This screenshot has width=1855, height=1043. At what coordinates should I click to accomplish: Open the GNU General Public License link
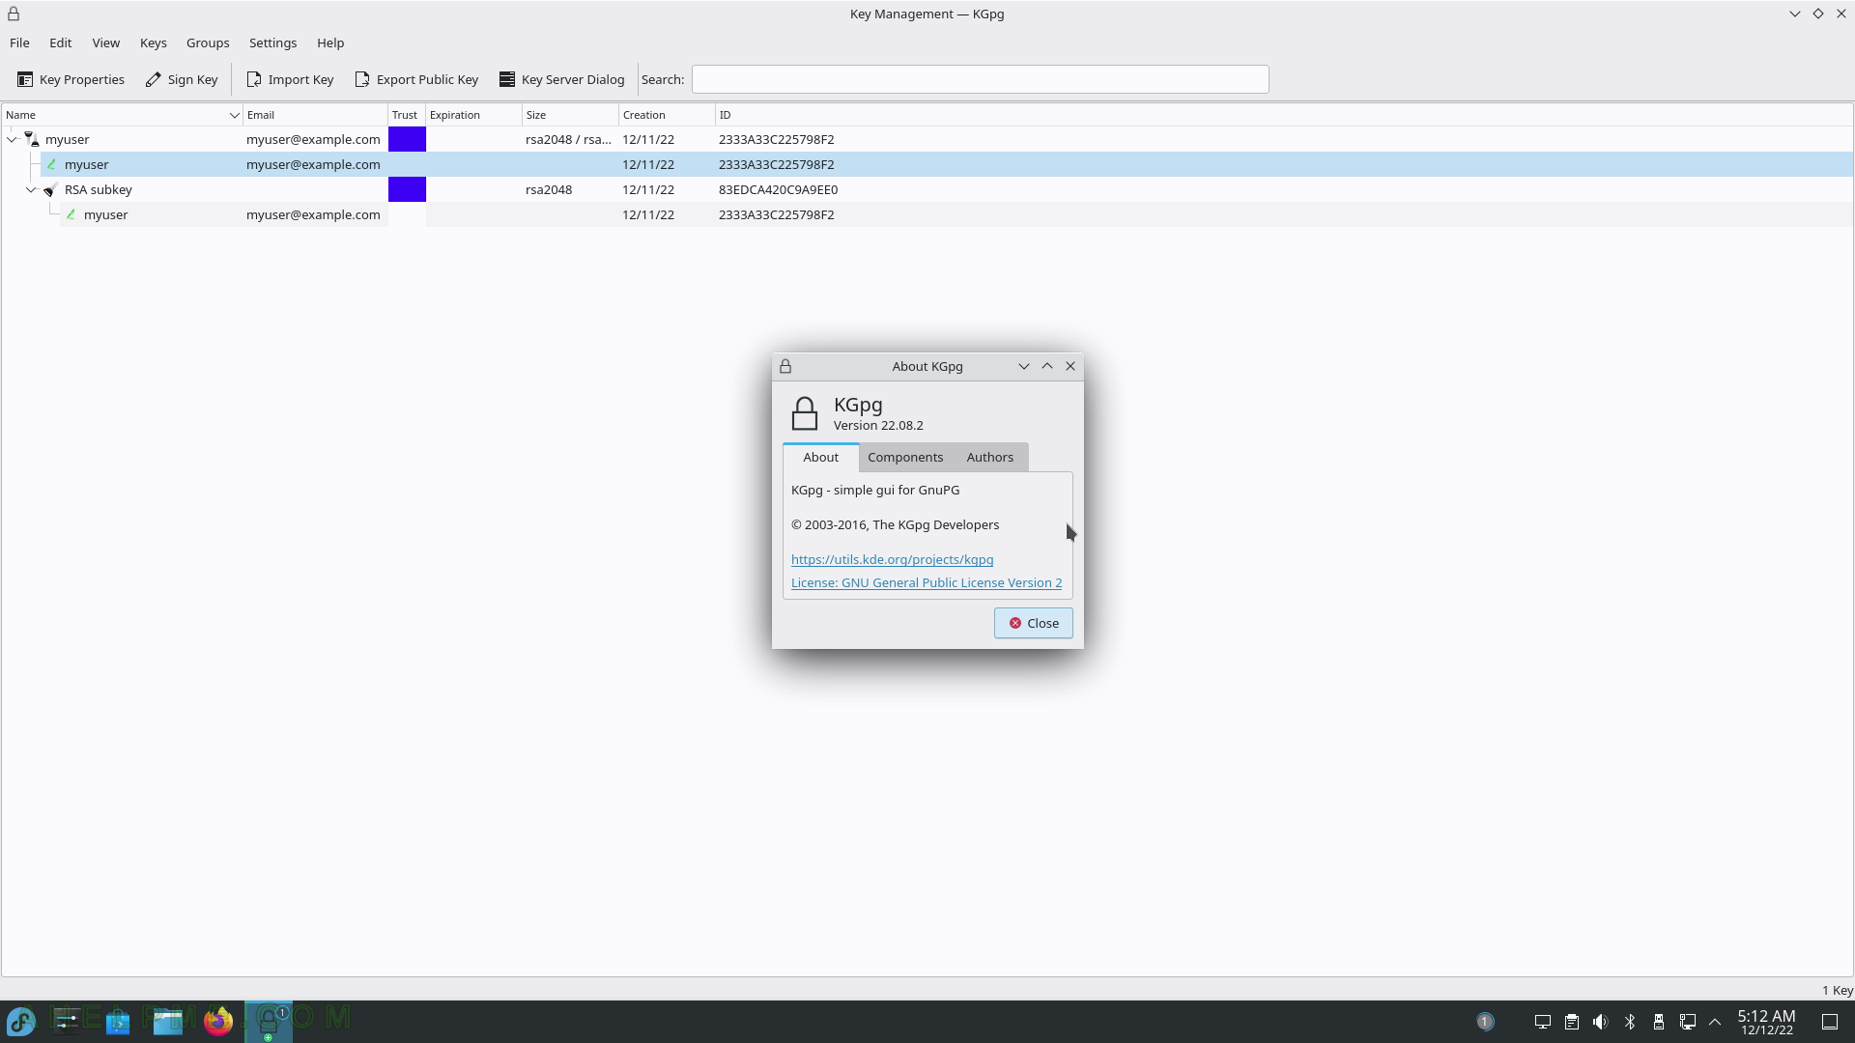927,582
